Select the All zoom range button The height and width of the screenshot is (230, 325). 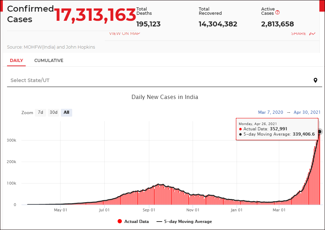click(66, 112)
